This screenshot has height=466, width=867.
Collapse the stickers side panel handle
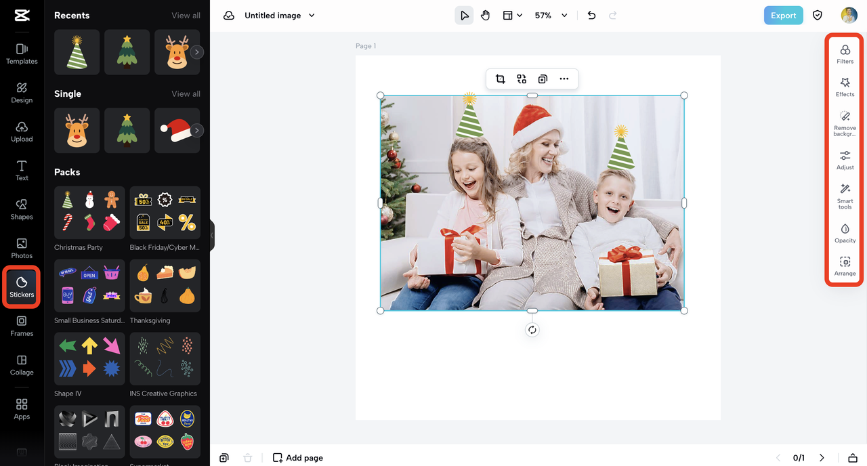point(212,235)
